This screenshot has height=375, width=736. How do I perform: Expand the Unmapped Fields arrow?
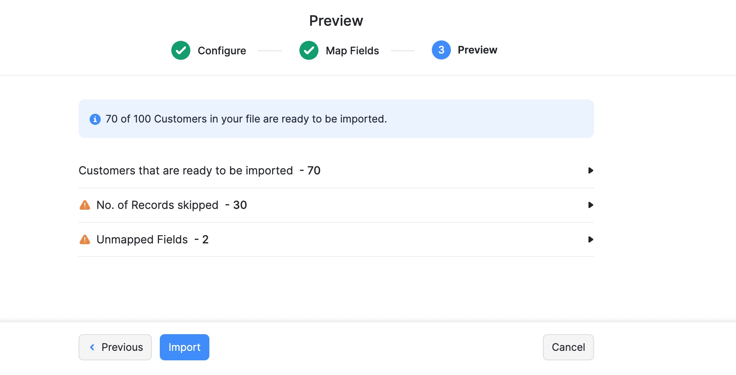590,239
